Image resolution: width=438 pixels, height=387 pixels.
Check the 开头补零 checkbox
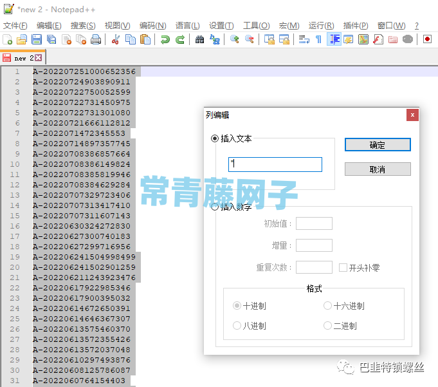pos(343,268)
